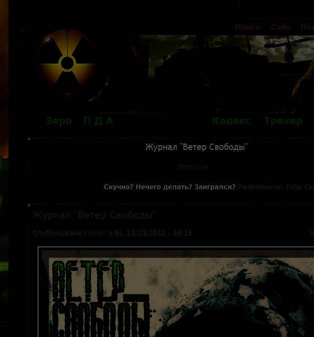Viewport: 314px width, 337px height.
Task: Click the text "Скучно? Нечего делать? Заигрался?"
Action: click(169, 187)
